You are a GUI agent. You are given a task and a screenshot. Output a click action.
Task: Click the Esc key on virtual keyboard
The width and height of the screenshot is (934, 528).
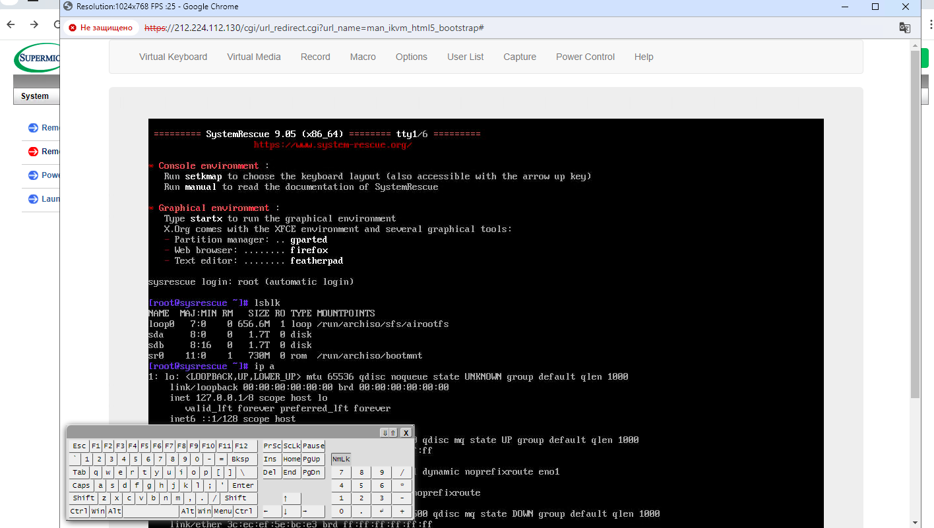pos(79,446)
